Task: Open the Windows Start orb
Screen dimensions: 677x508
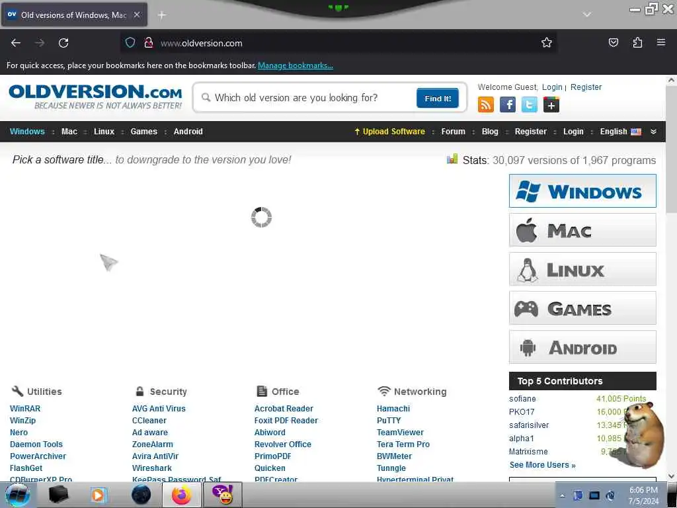Action: [x=17, y=495]
